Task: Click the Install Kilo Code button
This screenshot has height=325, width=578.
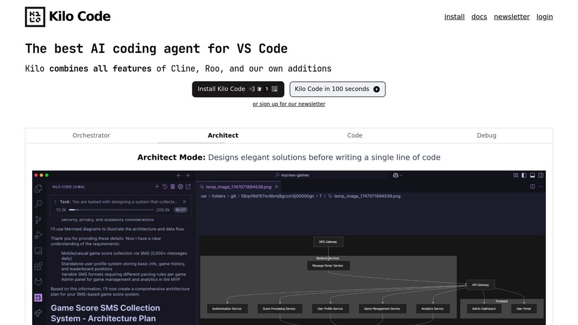Action: pyautogui.click(x=238, y=89)
